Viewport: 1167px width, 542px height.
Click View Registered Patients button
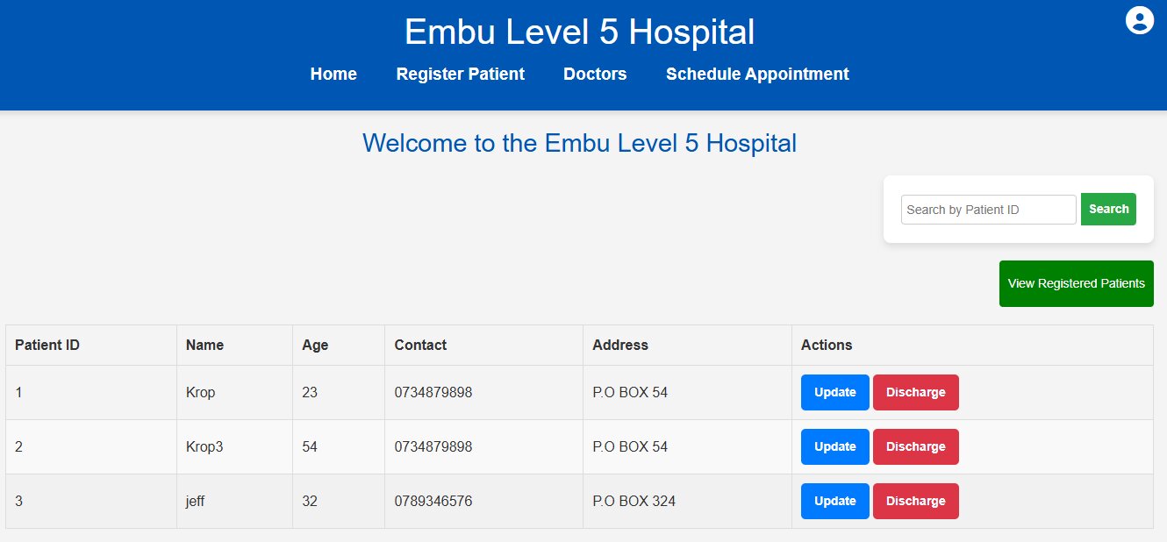point(1076,283)
